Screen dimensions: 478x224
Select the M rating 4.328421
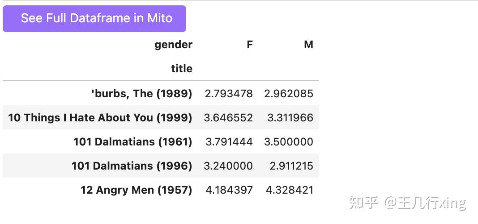pyautogui.click(x=290, y=190)
